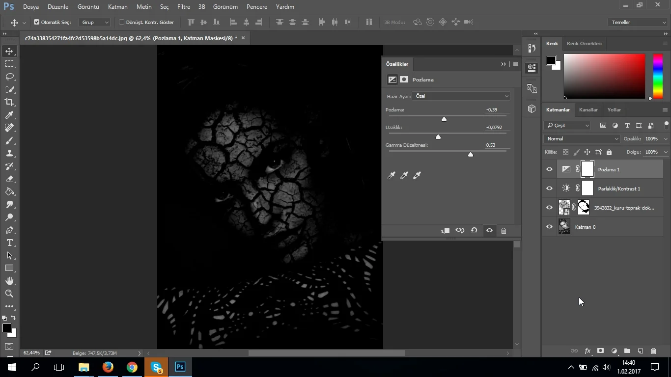The height and width of the screenshot is (377, 671).
Task: Select the Rectangle shape tool
Action: pos(9,269)
